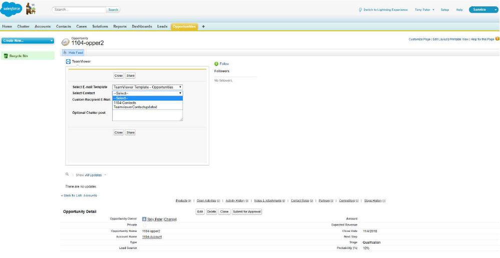Image resolution: width=500 pixels, height=258 pixels.
Task: Open the Contacts tab
Action: [x=64, y=27]
